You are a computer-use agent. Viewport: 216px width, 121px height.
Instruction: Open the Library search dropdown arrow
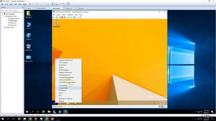[x=22, y=10]
